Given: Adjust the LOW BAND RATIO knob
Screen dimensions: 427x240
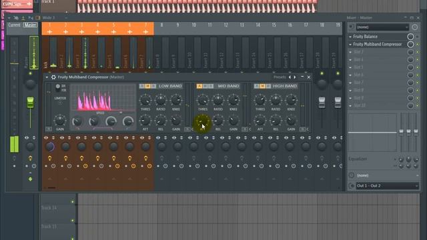Looking at the screenshot, I should click(161, 100).
